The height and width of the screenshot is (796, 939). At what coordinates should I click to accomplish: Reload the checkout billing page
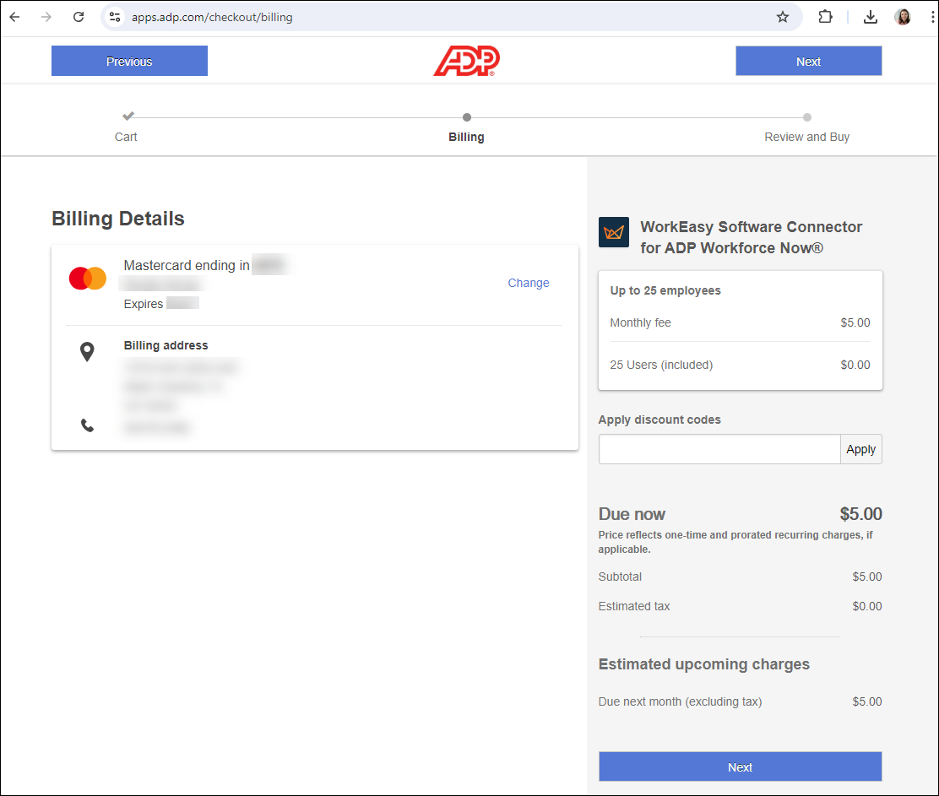(x=79, y=18)
